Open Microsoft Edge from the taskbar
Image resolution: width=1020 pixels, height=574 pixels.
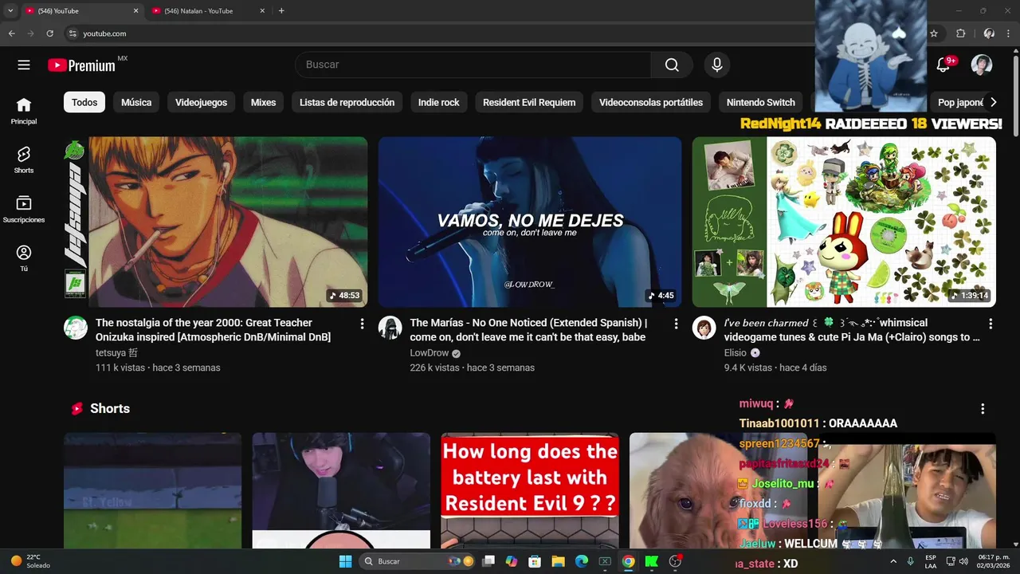[582, 561]
